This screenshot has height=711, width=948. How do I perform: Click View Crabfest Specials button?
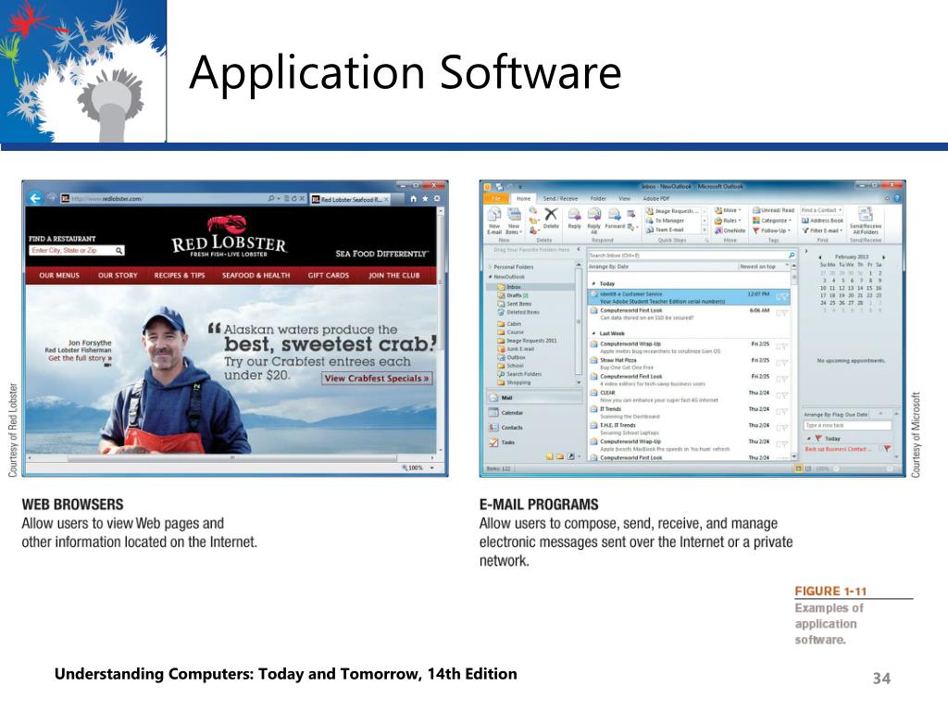[x=377, y=379]
